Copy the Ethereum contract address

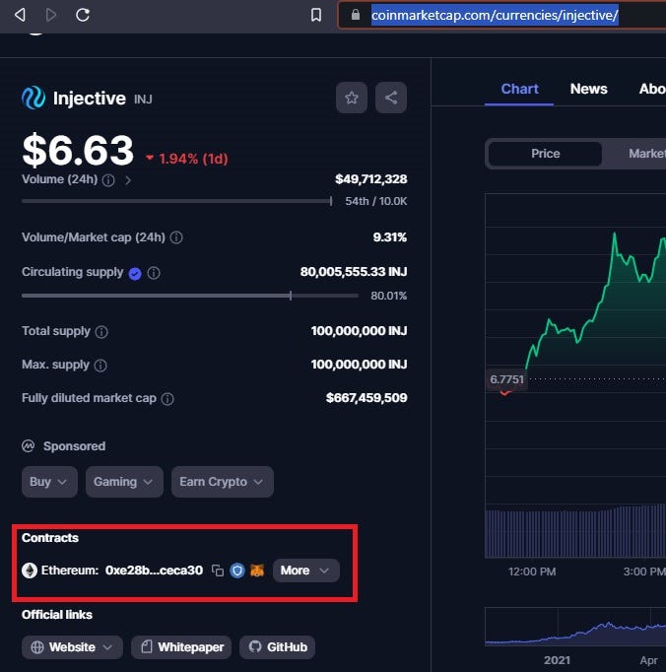[218, 571]
